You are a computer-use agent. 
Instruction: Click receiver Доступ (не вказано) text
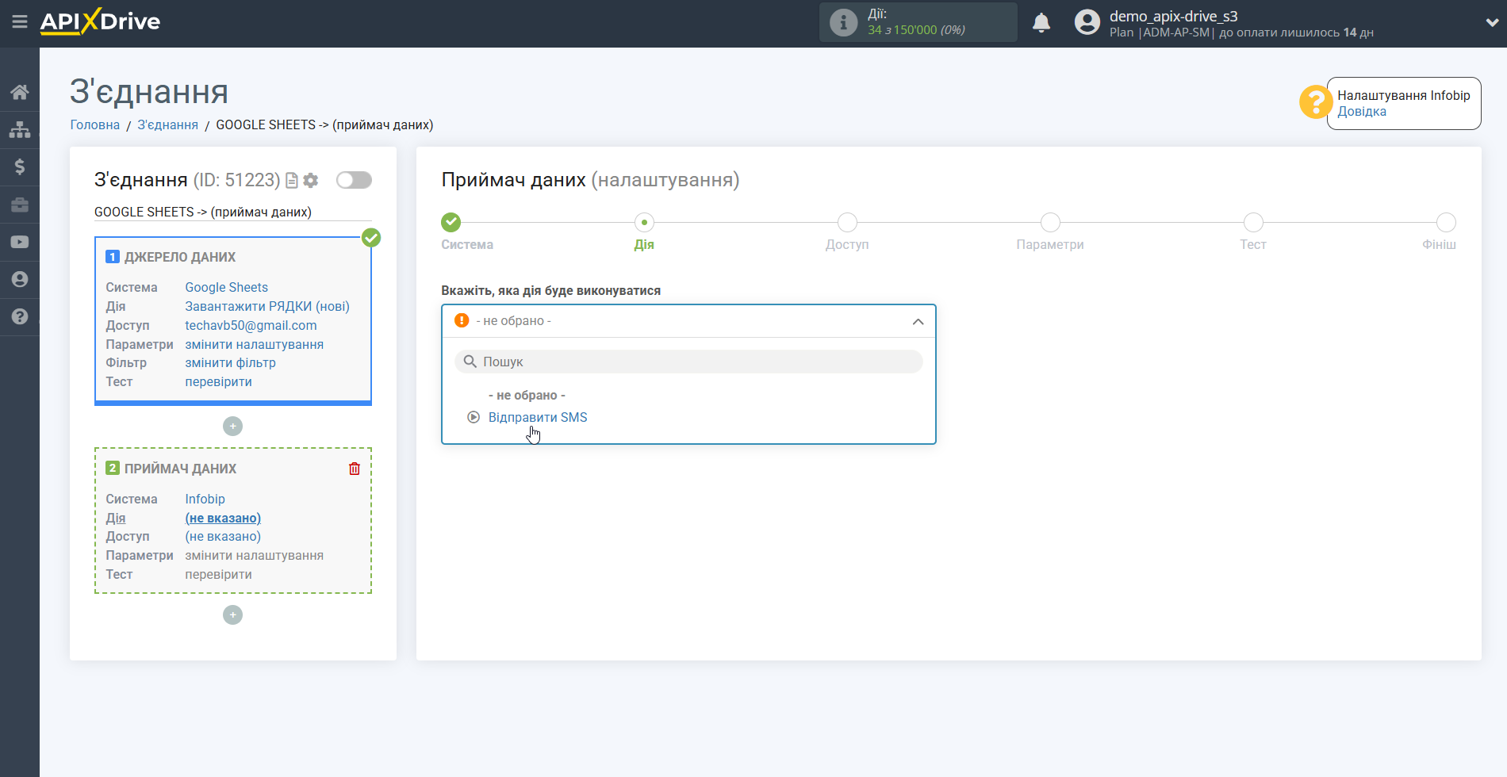tap(223, 536)
